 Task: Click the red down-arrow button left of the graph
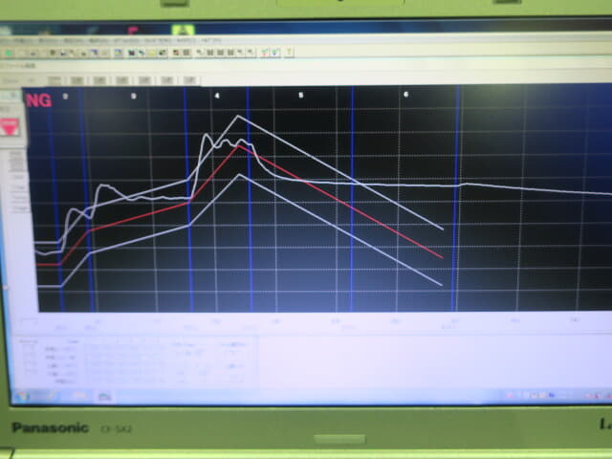point(10,127)
